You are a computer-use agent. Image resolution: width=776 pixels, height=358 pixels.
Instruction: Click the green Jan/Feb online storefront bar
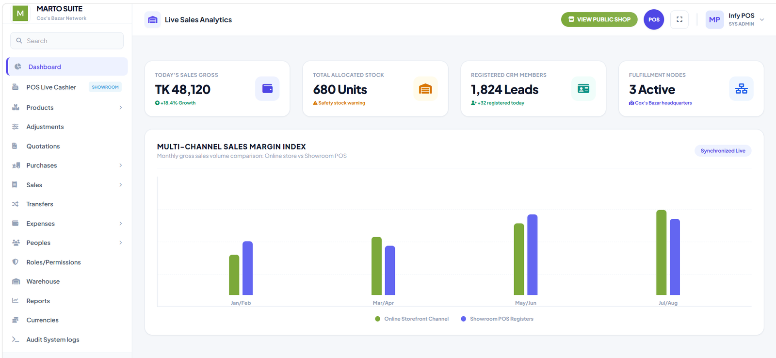pos(234,275)
